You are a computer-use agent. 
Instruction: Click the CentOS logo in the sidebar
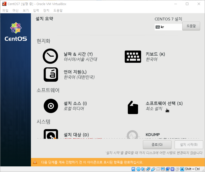pos(16,32)
